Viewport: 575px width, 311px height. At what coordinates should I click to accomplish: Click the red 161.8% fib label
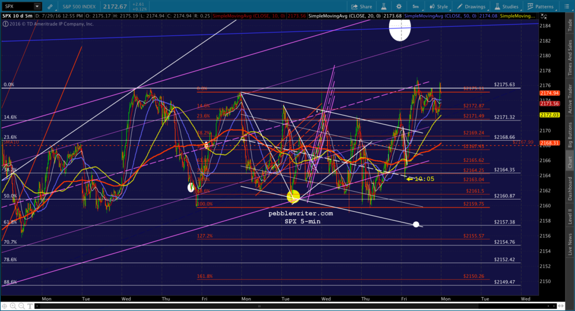(x=204, y=276)
